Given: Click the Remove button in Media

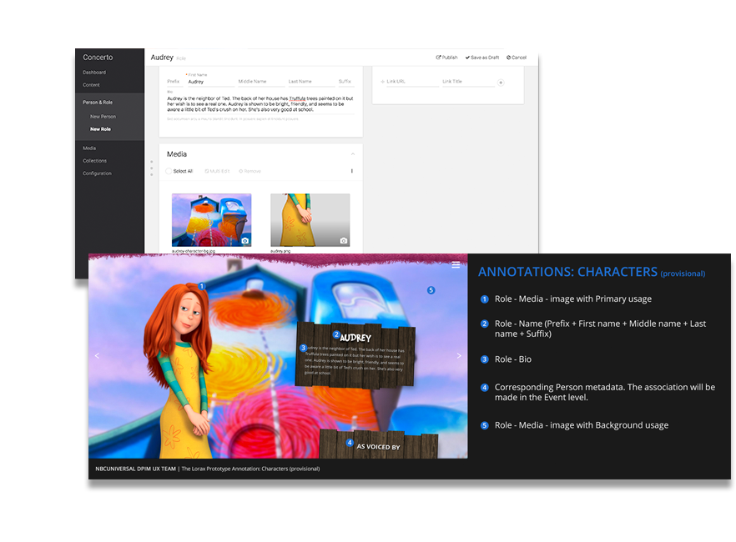Looking at the screenshot, I should [250, 171].
